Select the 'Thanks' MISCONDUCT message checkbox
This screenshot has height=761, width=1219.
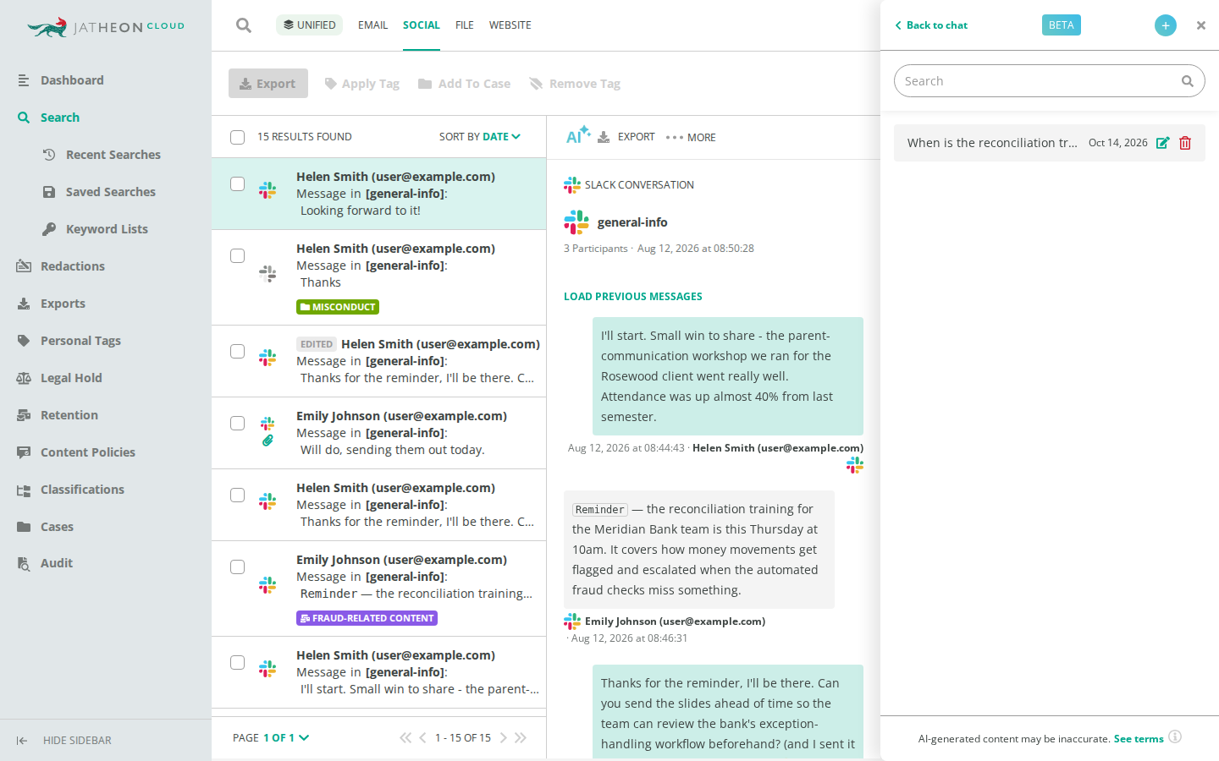pyautogui.click(x=238, y=256)
